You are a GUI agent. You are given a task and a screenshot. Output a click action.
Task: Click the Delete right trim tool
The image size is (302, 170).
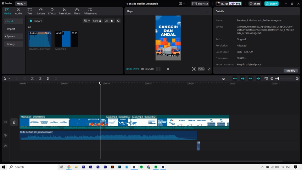(x=48, y=78)
